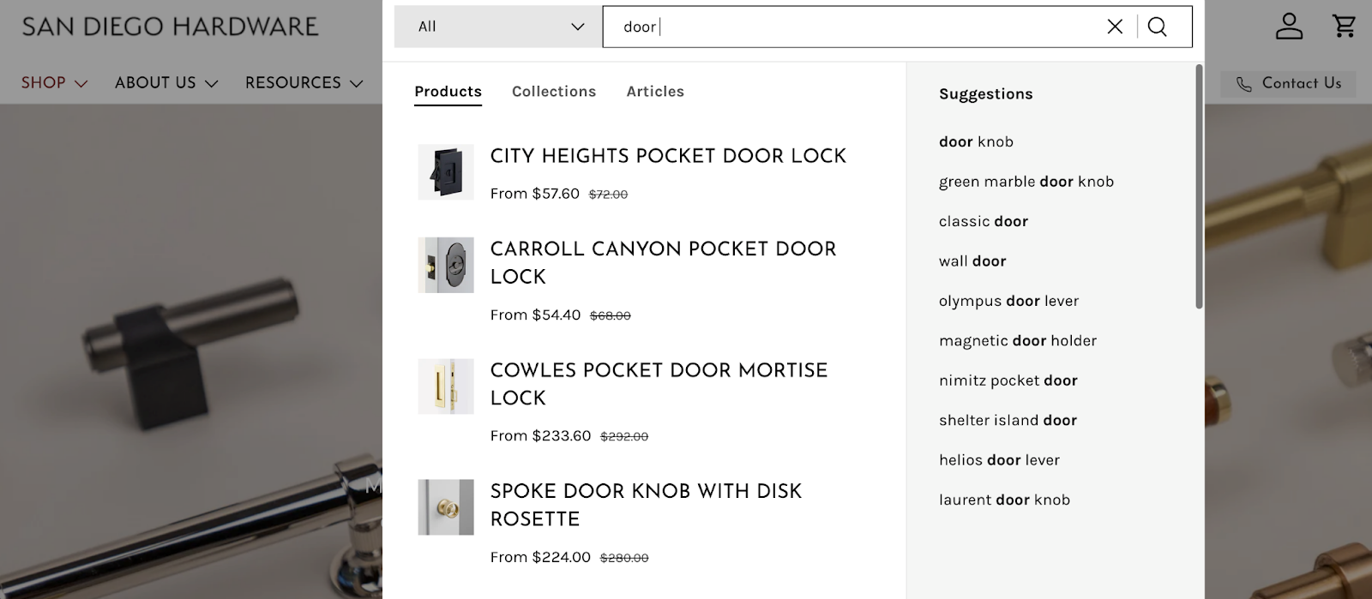This screenshot has width=1372, height=599.
Task: Open the Articles tab
Action: tap(654, 92)
